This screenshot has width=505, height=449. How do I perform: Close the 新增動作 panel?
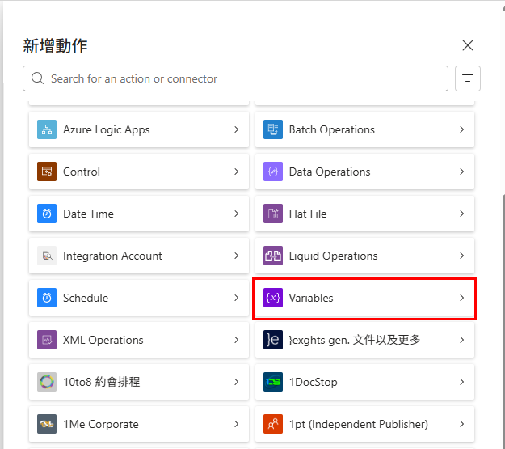[x=468, y=45]
